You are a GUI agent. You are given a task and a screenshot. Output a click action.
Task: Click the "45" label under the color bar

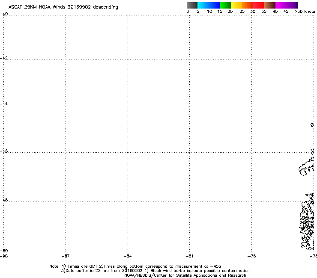(x=286, y=12)
